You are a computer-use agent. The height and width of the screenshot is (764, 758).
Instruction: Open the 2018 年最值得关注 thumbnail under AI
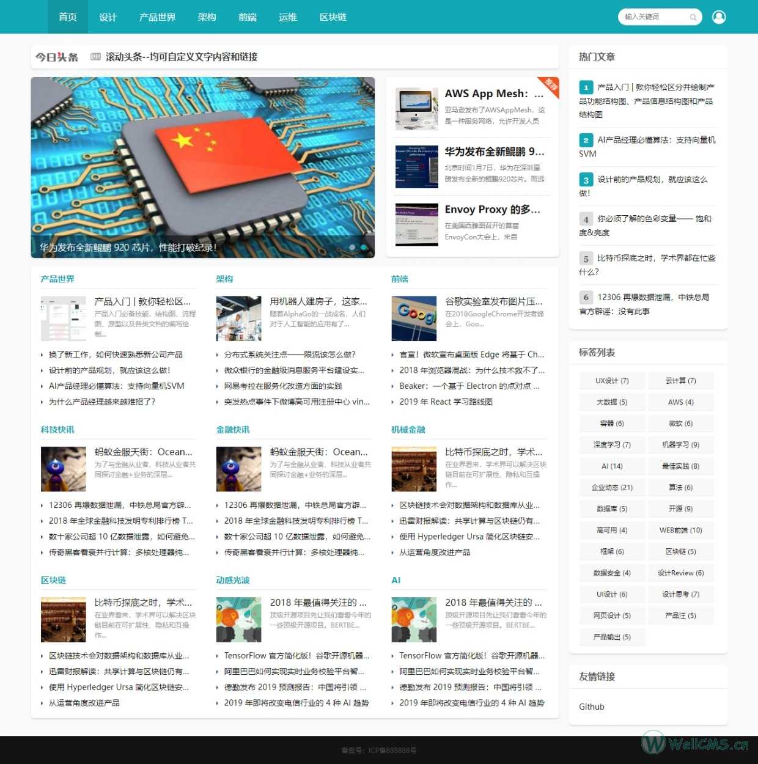pyautogui.click(x=414, y=620)
